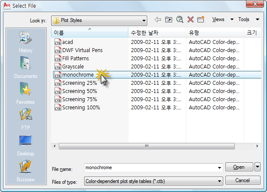The image size is (267, 192).
Task: Open Desktop in the places sidebar
Action: 26,146
